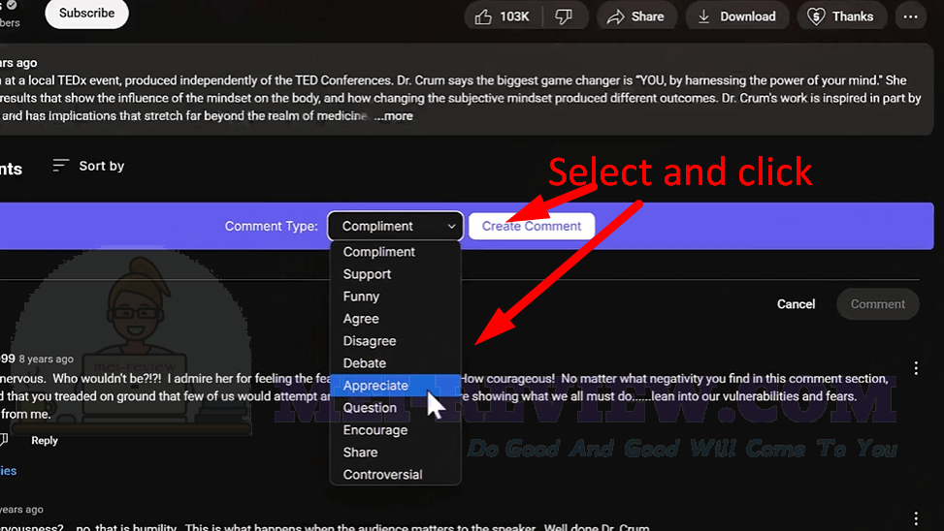
Task: Open the Sort by comments menu
Action: point(88,166)
